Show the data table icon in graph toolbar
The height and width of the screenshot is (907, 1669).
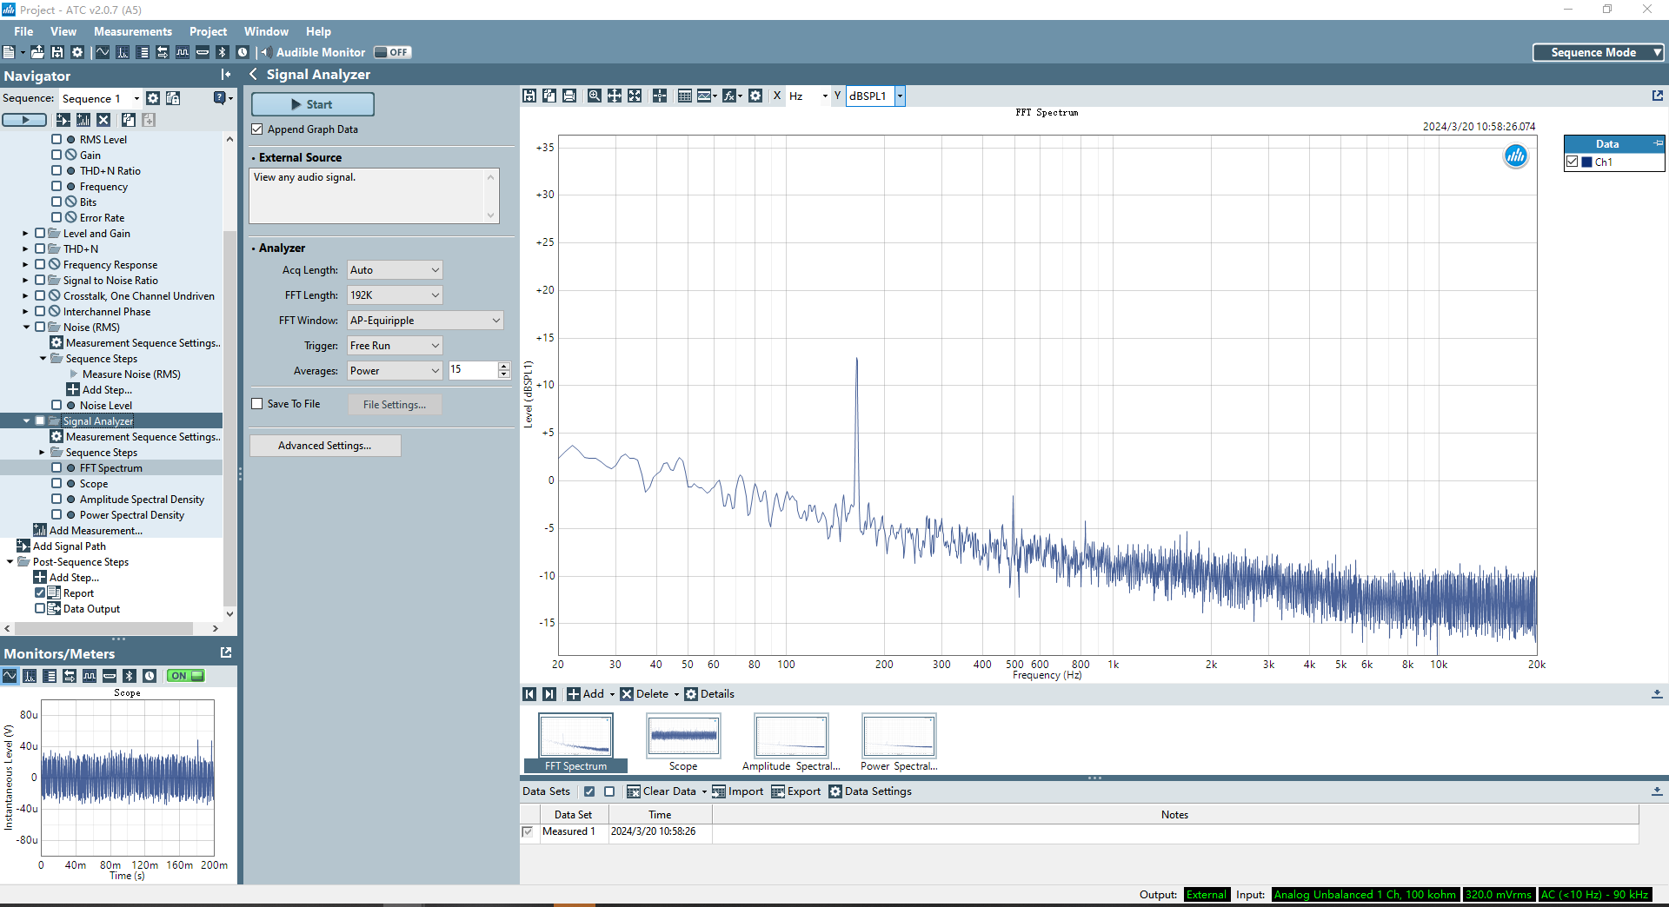coord(685,96)
